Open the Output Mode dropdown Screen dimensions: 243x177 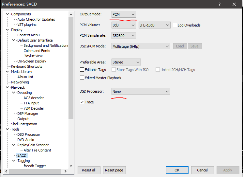coord(124,14)
